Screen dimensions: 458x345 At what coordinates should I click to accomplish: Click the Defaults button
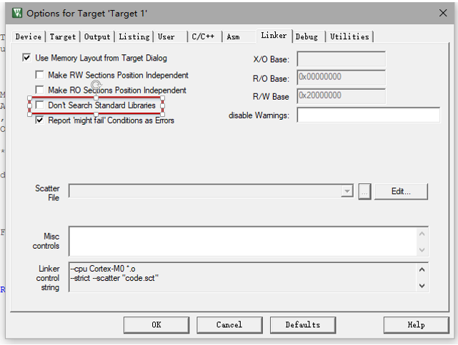pos(302,325)
